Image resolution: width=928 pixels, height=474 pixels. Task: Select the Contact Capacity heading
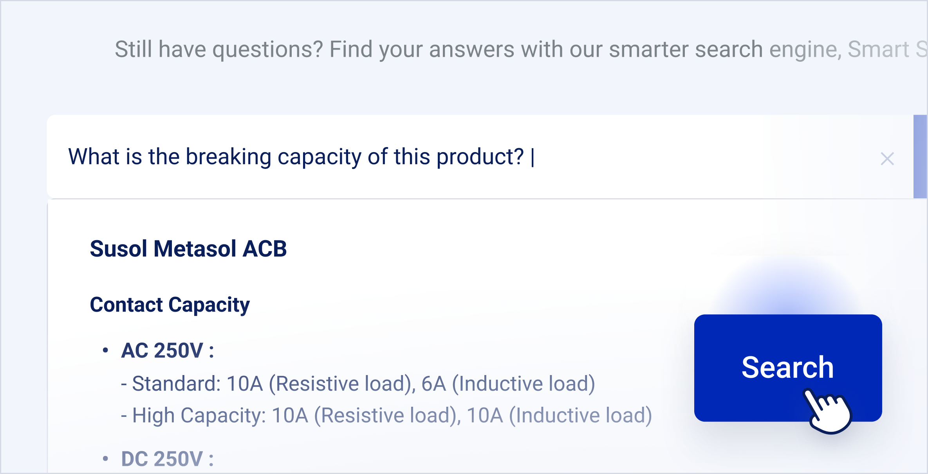coord(170,305)
